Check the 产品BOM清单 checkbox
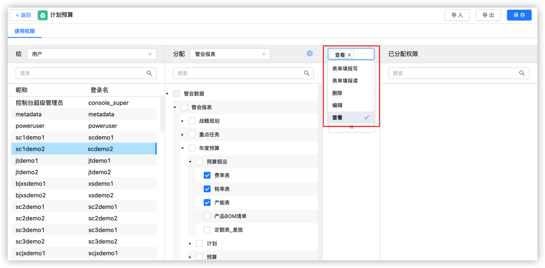Screen dimensions: 545x268 click(207, 216)
